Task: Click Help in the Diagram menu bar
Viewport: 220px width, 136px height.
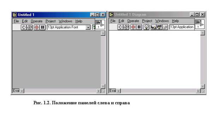Action: [x=176, y=21]
